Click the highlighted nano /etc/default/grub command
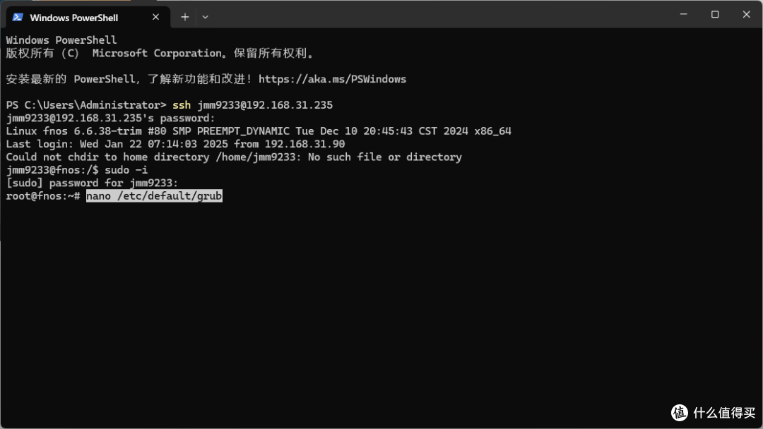 (154, 195)
